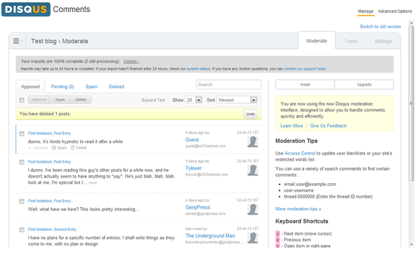This screenshot has height=253, width=417.
Task: Click Expand Text option
Action: [x=153, y=100]
